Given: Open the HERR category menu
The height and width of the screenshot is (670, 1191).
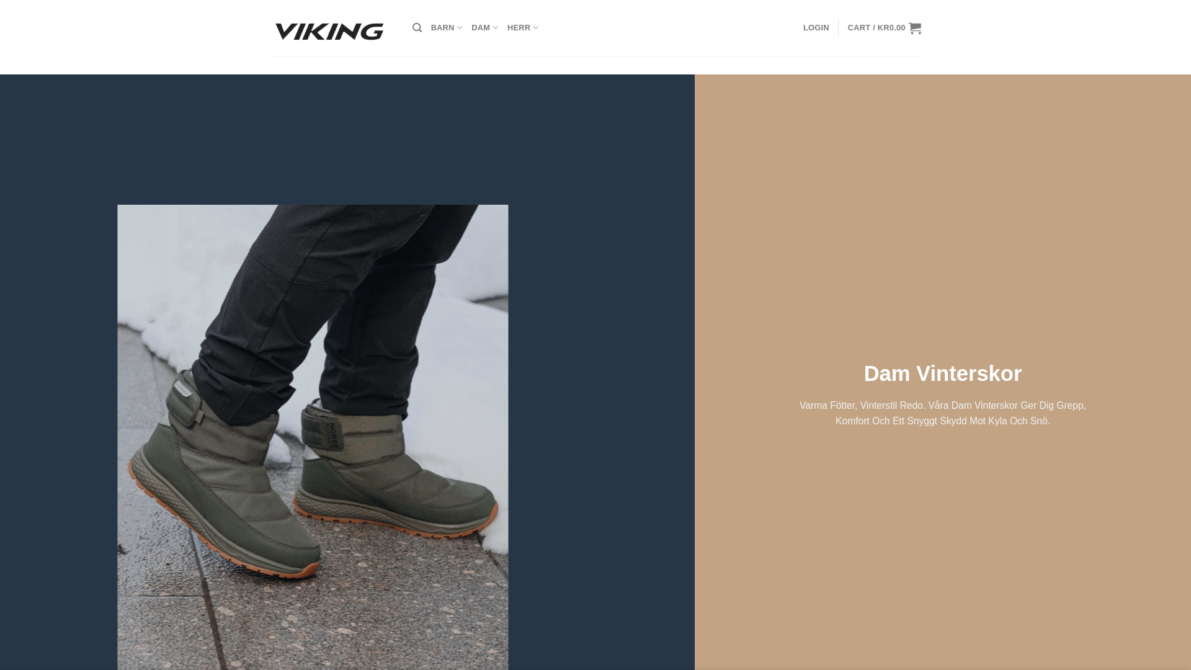Looking at the screenshot, I should 523,28.
